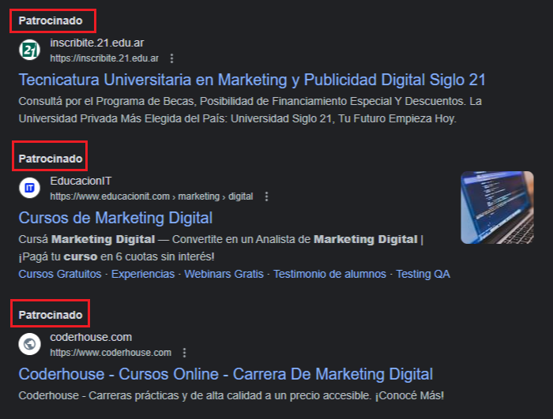Viewport: 553px width, 419px height.
Task: Click Patrocinado label above Coderhouse ad
Action: [51, 315]
